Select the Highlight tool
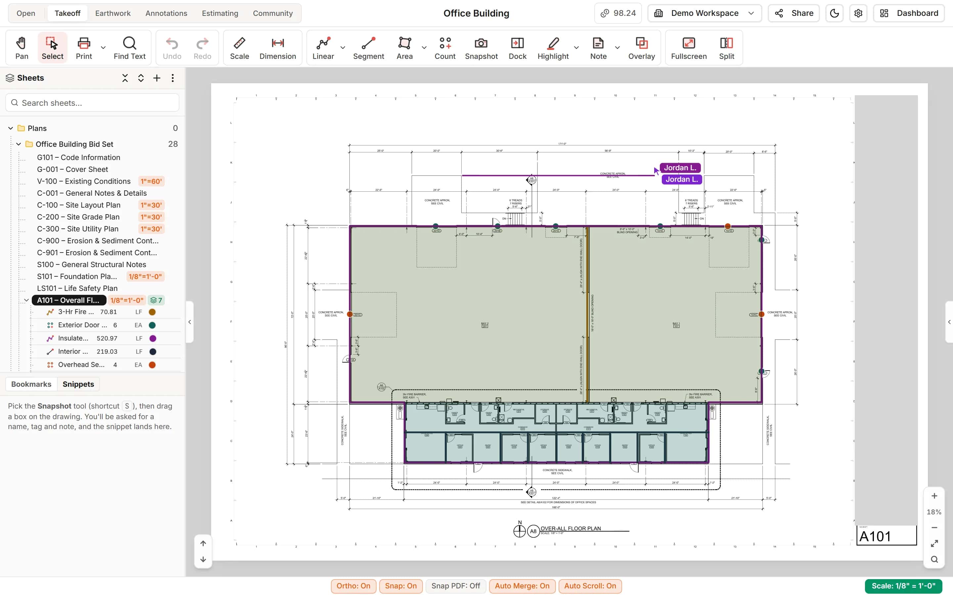The height and width of the screenshot is (595, 953). coord(553,48)
